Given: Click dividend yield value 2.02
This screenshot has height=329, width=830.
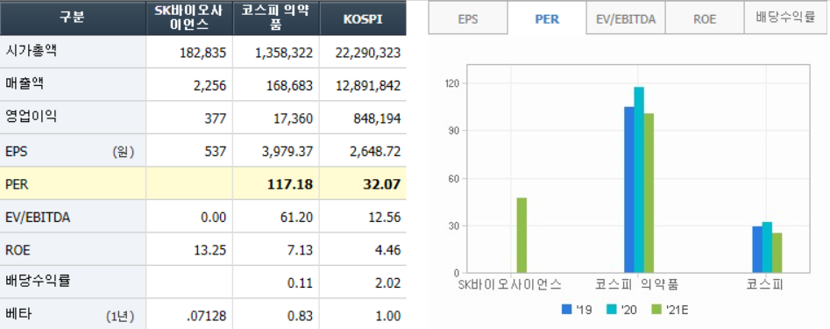Looking at the screenshot, I should click(x=388, y=283).
